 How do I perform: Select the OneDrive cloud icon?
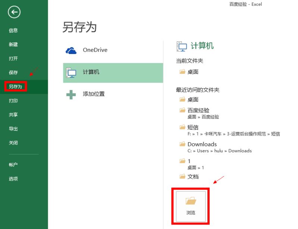71,50
